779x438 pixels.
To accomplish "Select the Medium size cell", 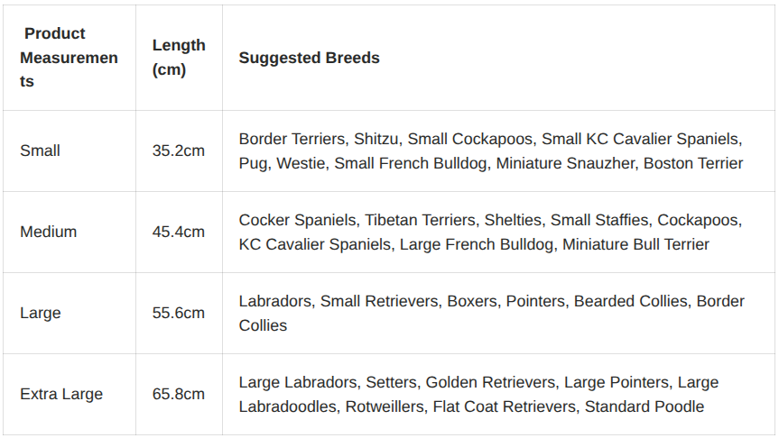I will pyautogui.click(x=48, y=232).
